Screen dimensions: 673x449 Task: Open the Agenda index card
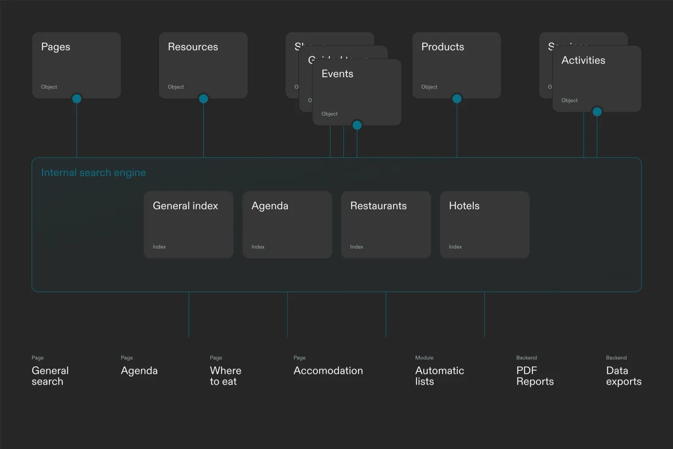point(287,224)
